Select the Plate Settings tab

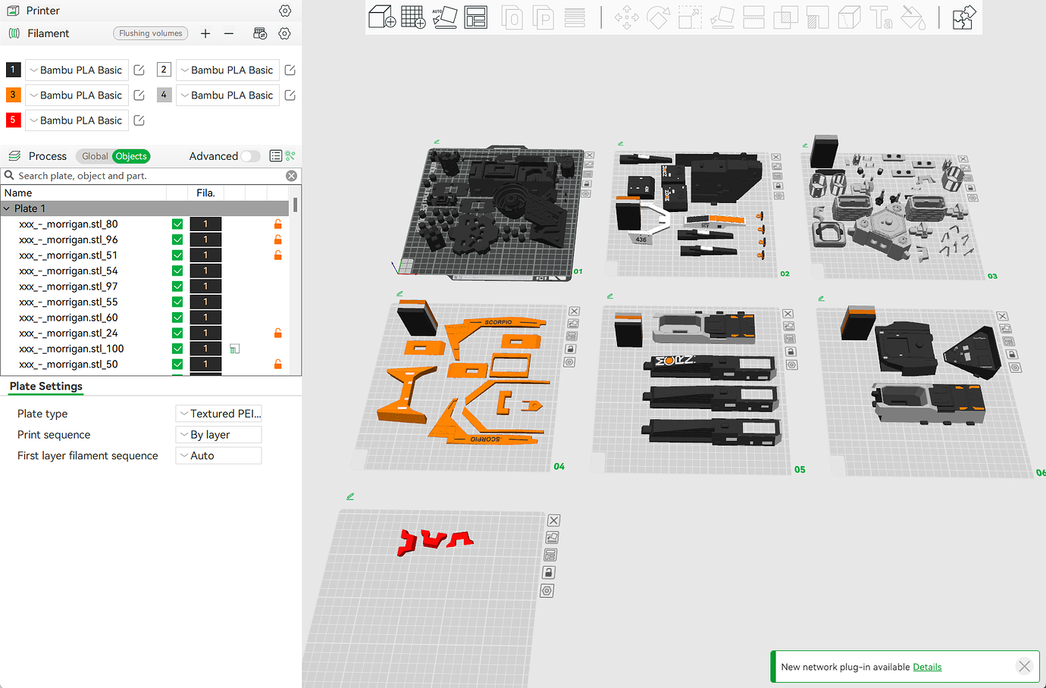pos(46,386)
